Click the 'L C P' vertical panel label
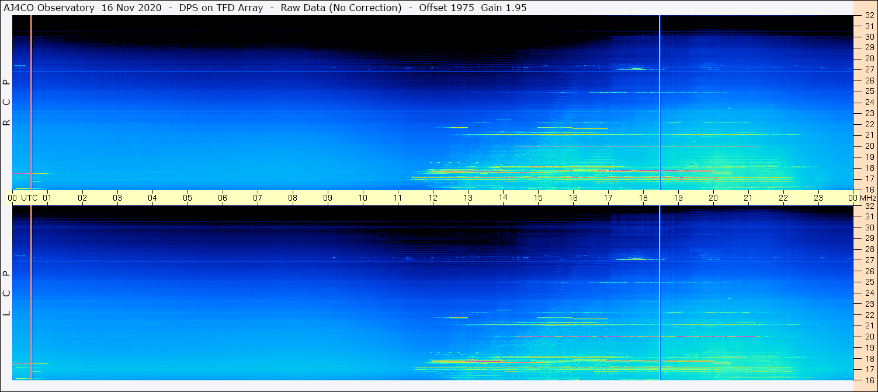This screenshot has width=878, height=392. tap(7, 293)
